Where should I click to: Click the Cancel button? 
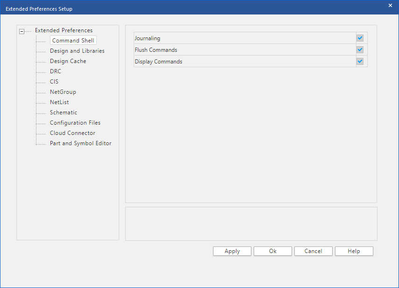pyautogui.click(x=313, y=251)
